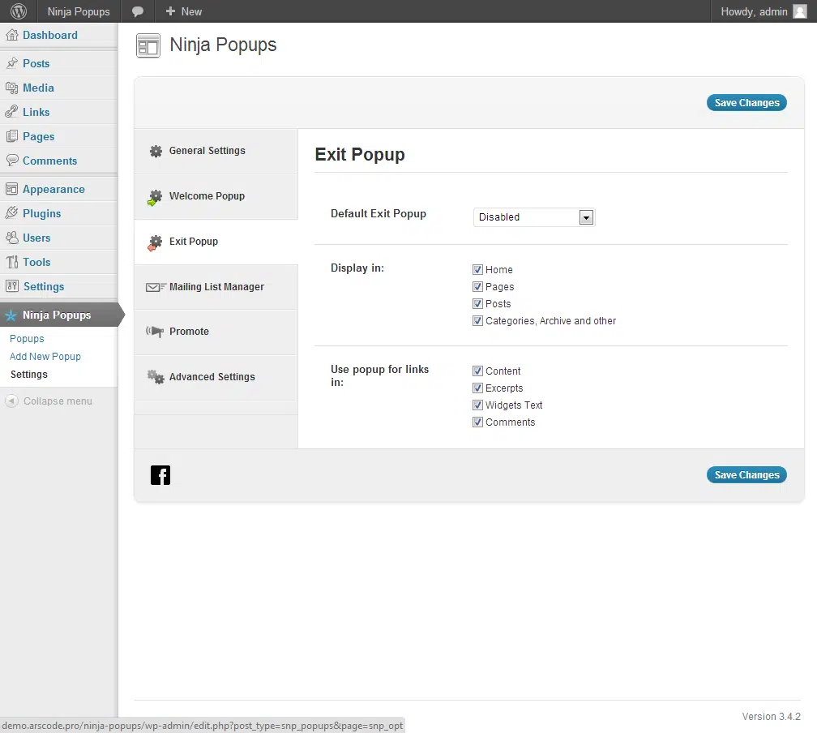Click the Tools icon in sidebar

pos(11,262)
